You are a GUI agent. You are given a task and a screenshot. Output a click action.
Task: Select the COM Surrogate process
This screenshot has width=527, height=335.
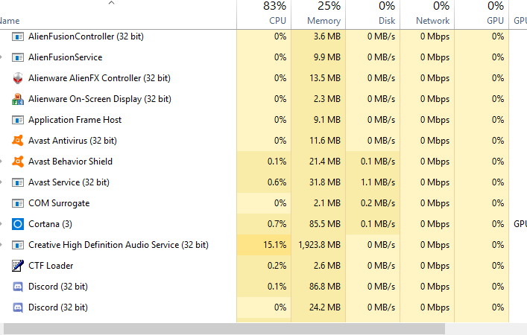59,203
